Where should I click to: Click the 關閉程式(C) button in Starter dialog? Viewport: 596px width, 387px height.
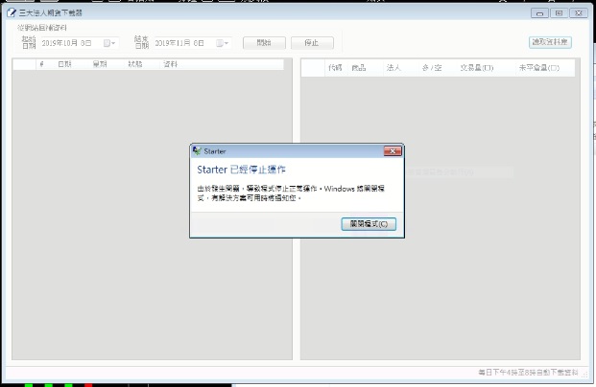click(369, 224)
